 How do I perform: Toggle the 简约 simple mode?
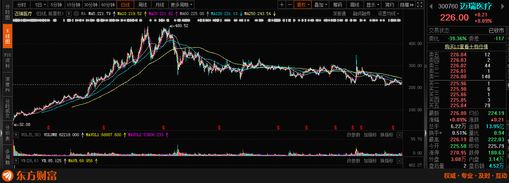(390, 5)
